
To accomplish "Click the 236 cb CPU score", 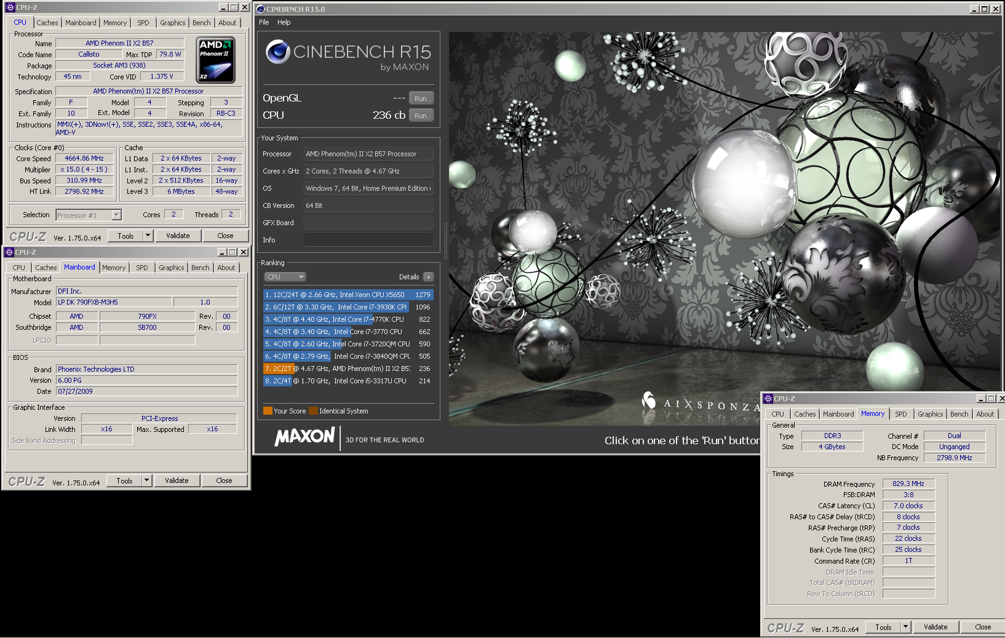I will pos(389,115).
